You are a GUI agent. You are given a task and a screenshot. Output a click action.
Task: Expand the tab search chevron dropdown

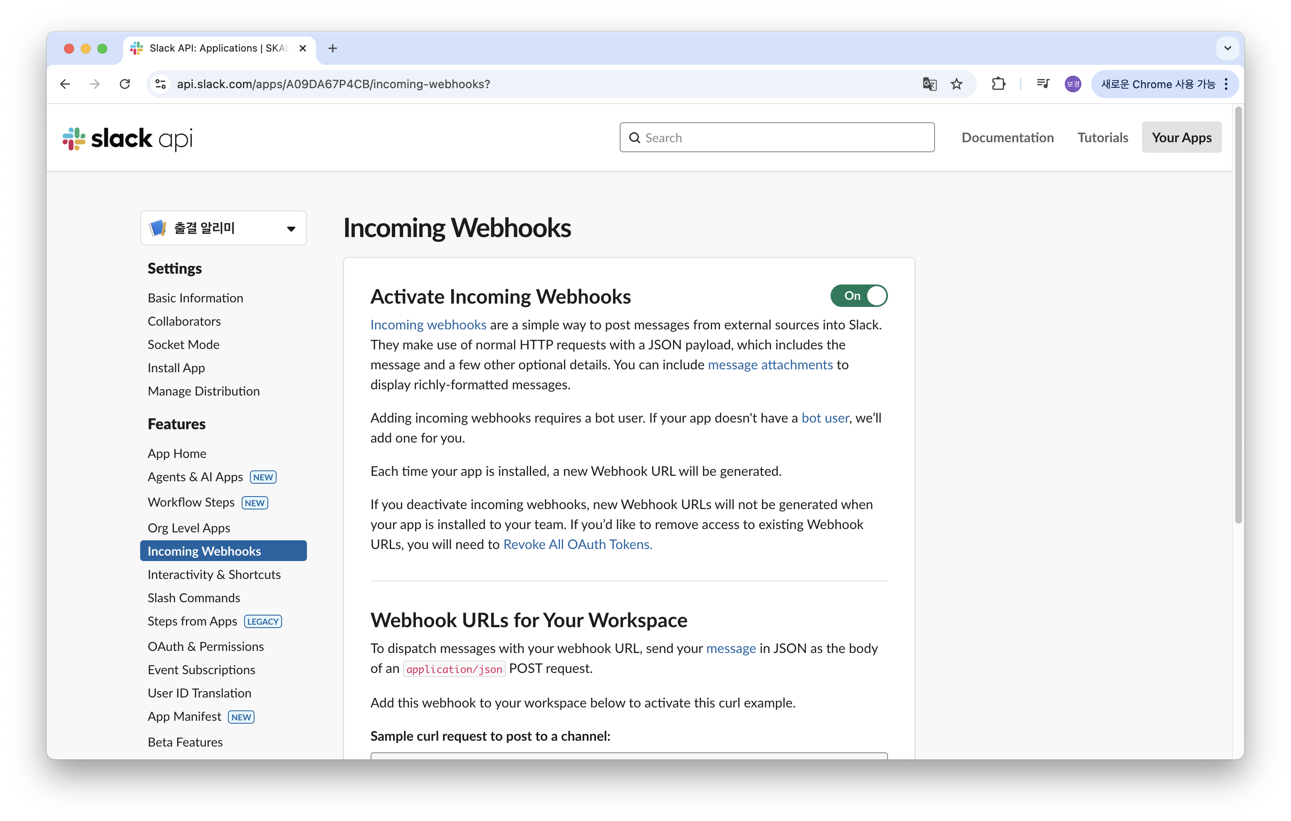1227,48
